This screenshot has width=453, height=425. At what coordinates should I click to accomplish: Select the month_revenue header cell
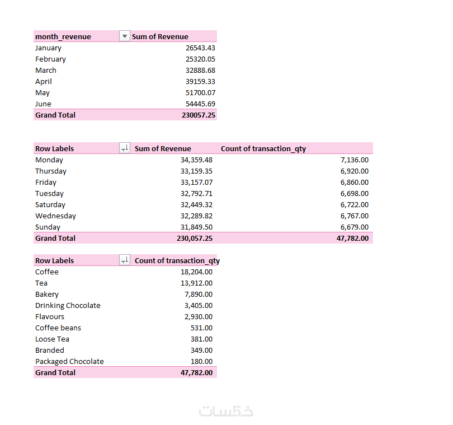[x=63, y=36]
